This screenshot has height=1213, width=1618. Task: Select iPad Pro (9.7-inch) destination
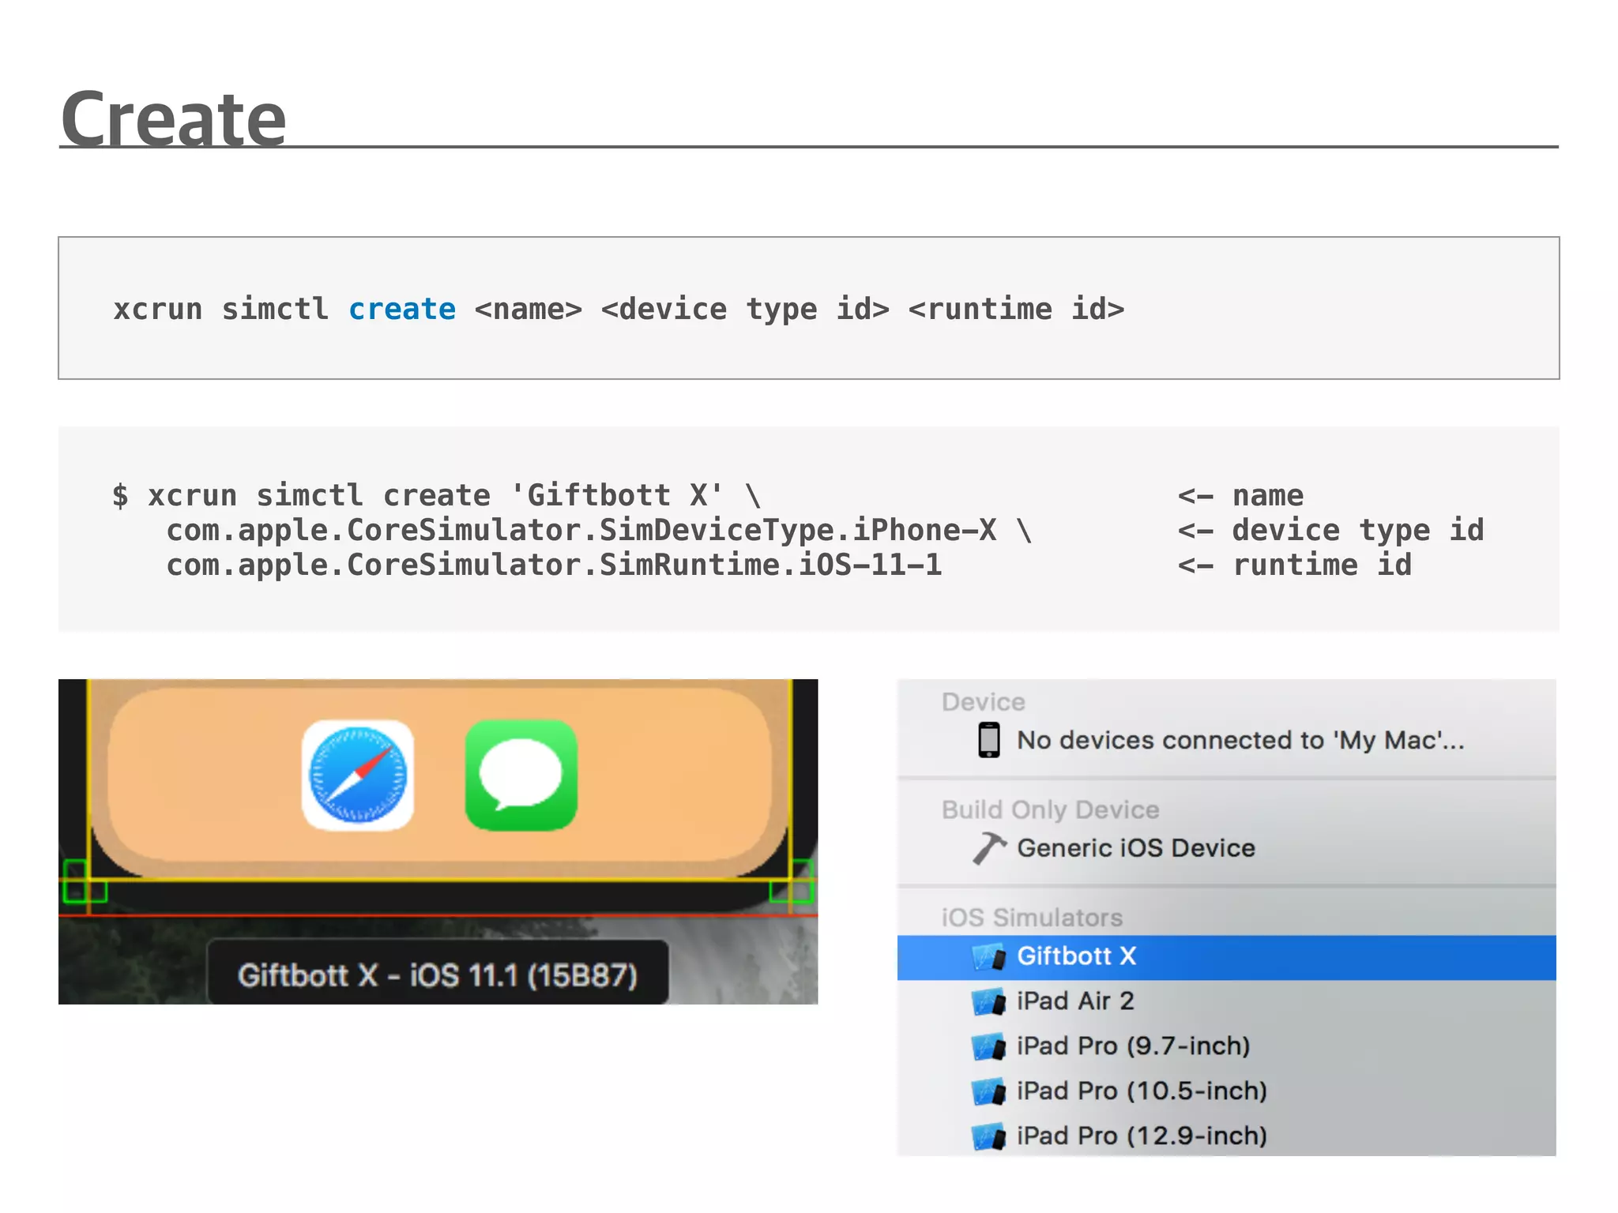pos(1133,1046)
